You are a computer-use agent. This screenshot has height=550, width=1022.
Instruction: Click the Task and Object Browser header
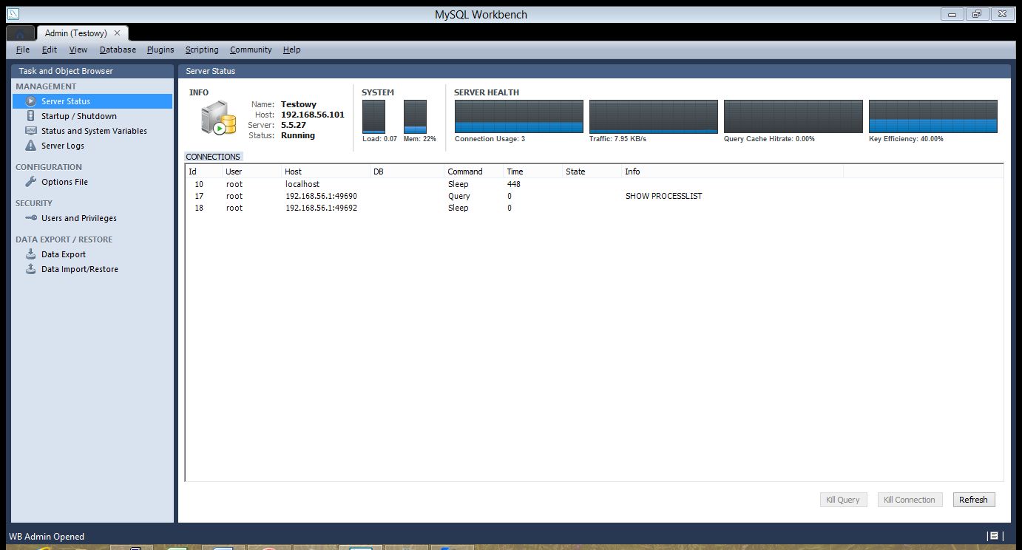66,71
